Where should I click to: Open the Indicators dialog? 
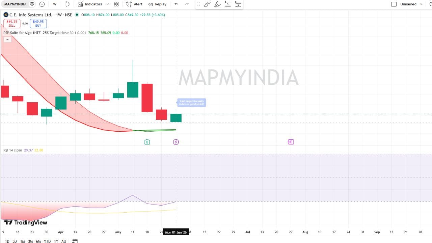click(x=90, y=4)
